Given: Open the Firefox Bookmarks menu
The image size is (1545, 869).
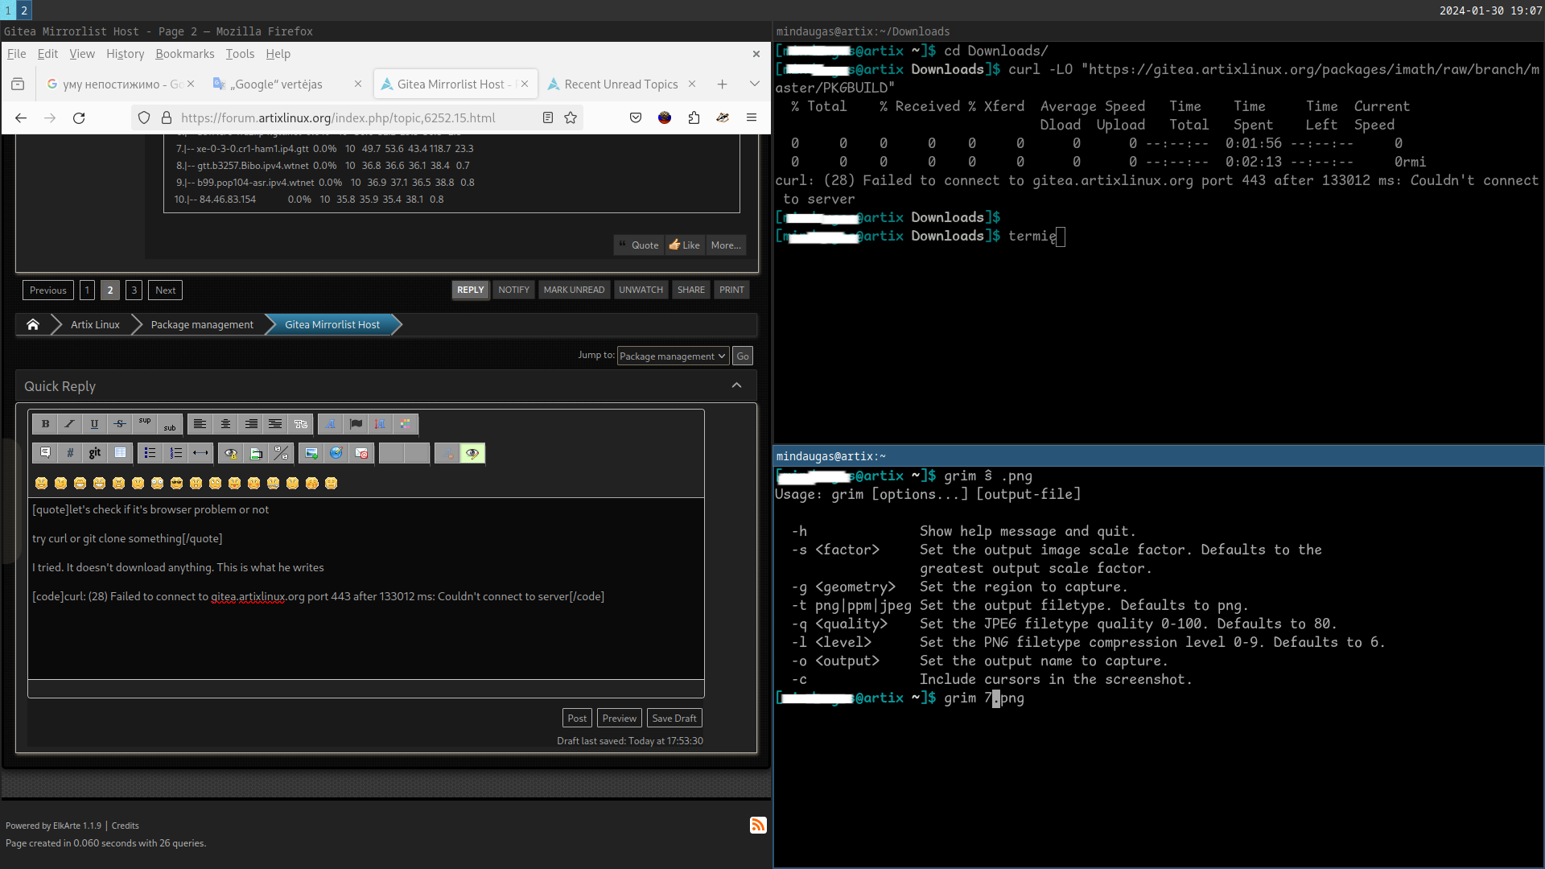Looking at the screenshot, I should [184, 54].
